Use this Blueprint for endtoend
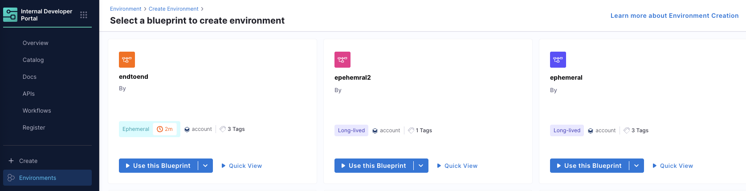The height and width of the screenshot is (191, 746). (x=158, y=166)
